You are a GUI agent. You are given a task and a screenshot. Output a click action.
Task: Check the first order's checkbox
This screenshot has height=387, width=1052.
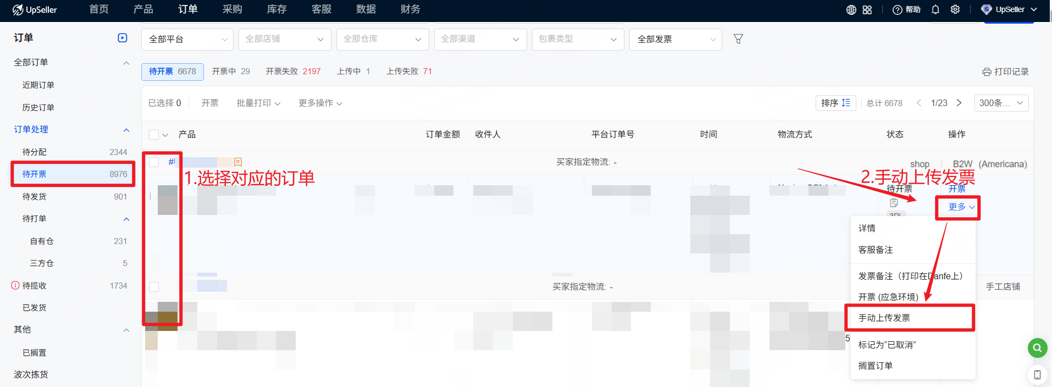tap(154, 162)
